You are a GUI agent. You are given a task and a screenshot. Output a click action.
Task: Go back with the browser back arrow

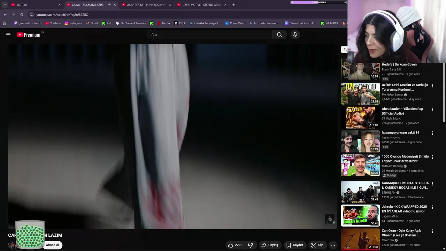click(x=5, y=15)
